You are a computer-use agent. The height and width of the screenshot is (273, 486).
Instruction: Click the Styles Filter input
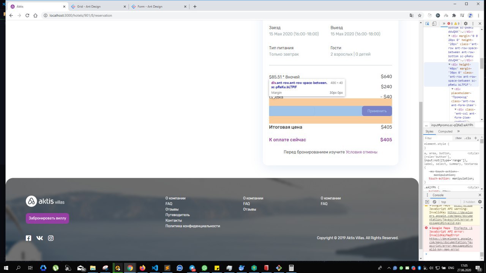click(438, 138)
